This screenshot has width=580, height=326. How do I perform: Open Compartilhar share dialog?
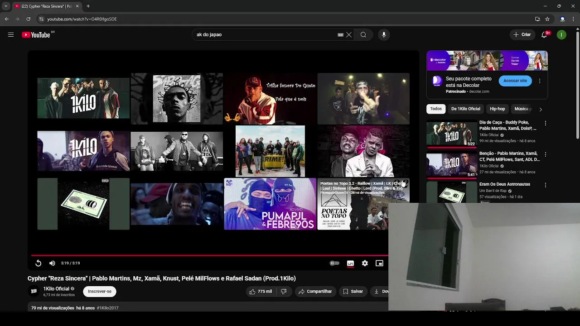315,292
